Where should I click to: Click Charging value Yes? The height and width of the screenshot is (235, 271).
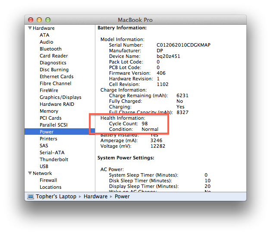click(180, 107)
